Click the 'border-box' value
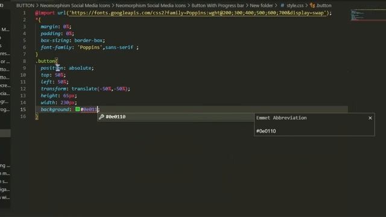Screen dimensions: 386x217 (x=89, y=40)
